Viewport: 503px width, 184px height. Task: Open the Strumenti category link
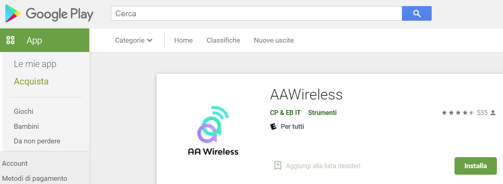(322, 113)
